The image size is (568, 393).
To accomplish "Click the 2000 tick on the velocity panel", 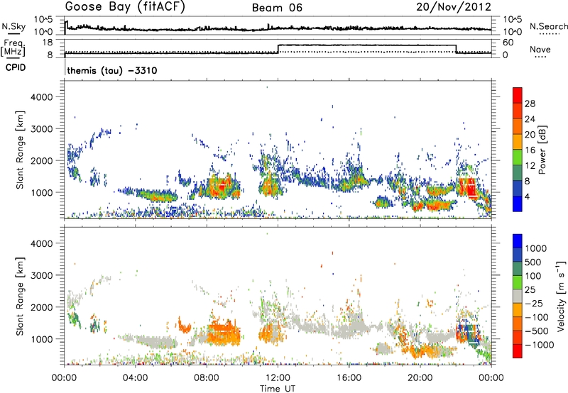I will [42, 307].
